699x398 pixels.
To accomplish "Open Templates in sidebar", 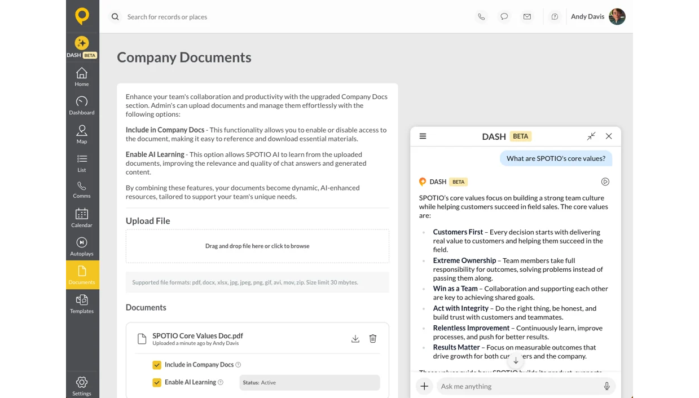I will (82, 304).
